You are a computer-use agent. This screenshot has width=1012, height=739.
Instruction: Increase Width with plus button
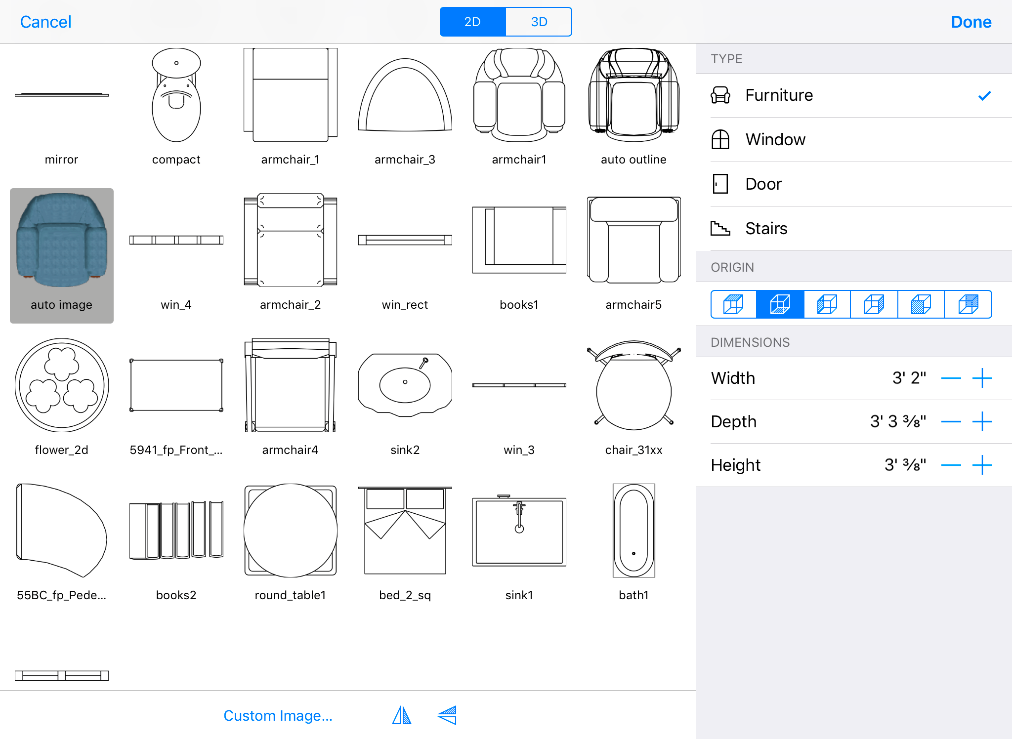point(982,378)
